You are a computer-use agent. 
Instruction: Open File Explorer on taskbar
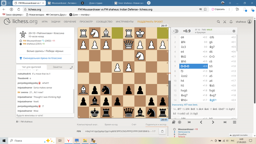[x=85, y=140]
